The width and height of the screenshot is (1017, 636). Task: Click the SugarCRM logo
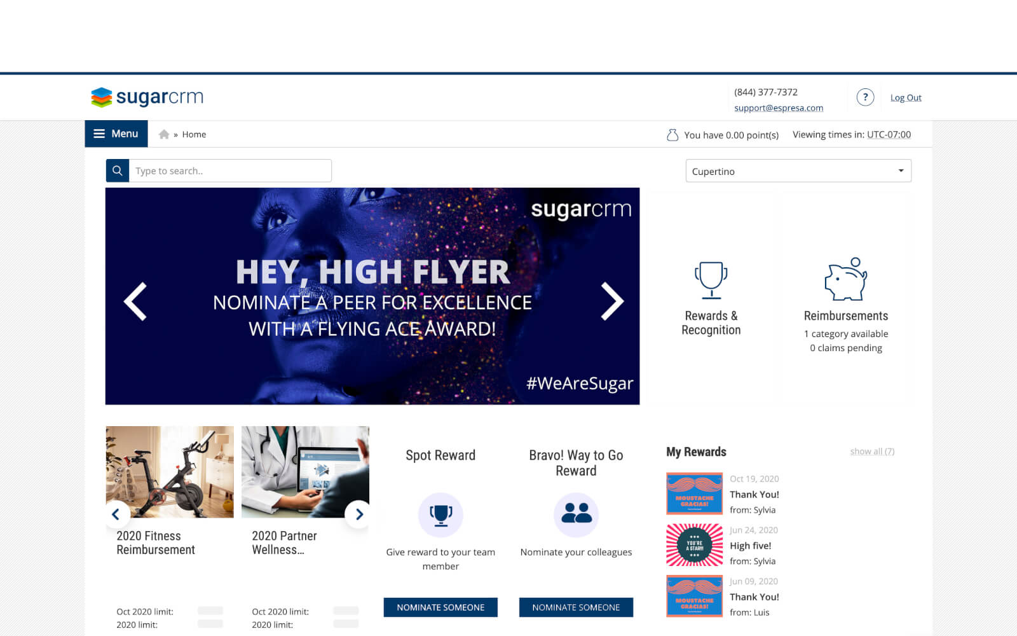click(147, 97)
